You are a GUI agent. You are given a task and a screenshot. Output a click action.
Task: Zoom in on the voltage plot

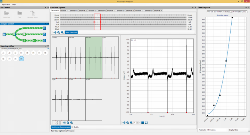tap(127, 123)
